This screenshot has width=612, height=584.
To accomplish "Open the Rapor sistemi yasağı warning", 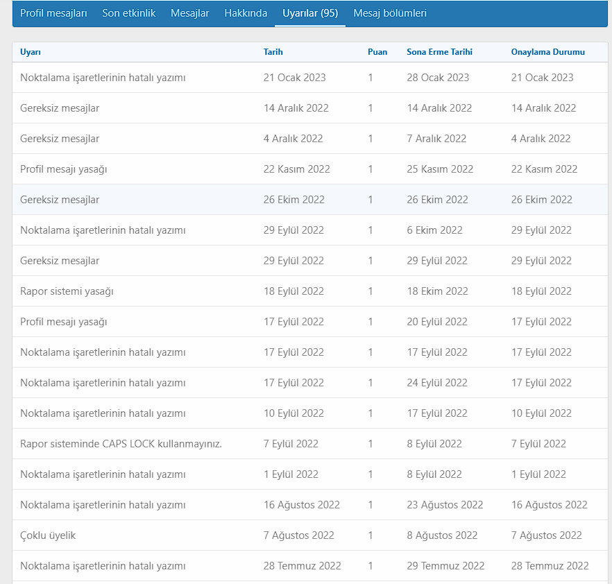I will point(67,291).
